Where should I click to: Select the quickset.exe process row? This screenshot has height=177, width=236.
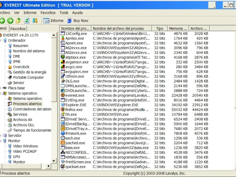point(135,167)
